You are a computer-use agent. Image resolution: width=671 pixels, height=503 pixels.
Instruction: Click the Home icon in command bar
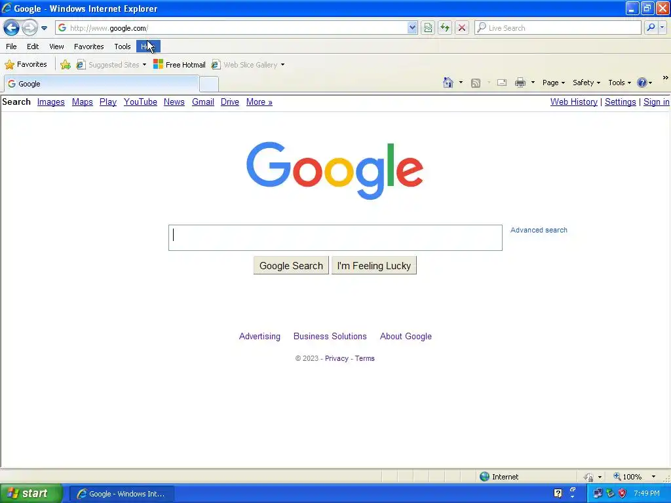click(x=448, y=83)
